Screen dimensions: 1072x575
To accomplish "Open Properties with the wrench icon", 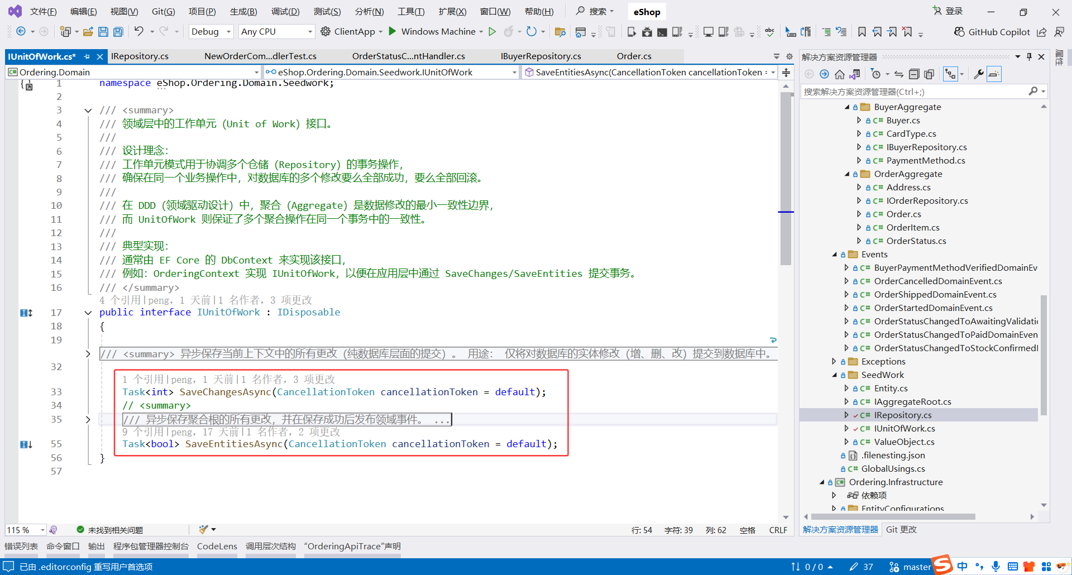I will point(979,73).
